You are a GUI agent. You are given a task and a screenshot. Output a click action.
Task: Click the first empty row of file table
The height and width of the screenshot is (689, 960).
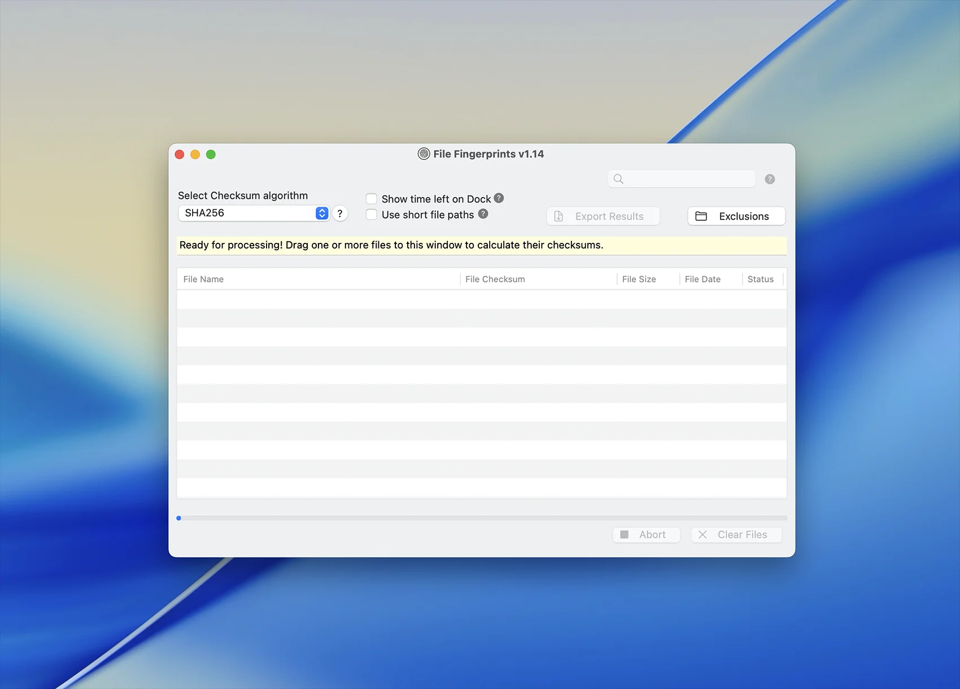pyautogui.click(x=482, y=299)
